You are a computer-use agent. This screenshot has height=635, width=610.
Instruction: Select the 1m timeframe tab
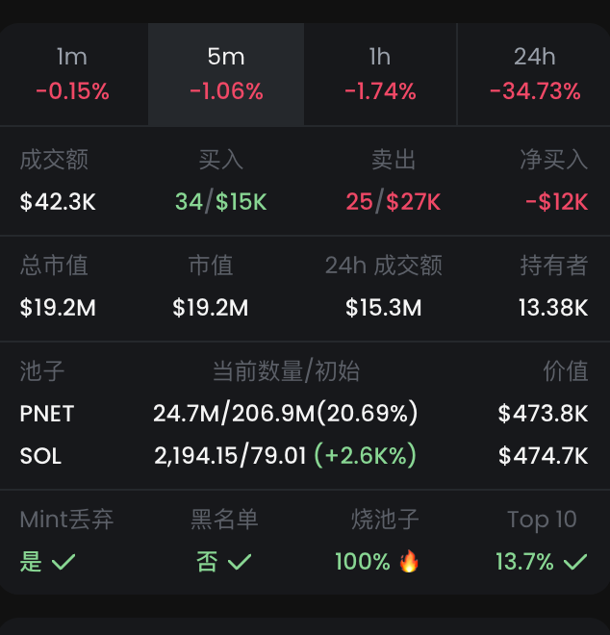click(72, 74)
